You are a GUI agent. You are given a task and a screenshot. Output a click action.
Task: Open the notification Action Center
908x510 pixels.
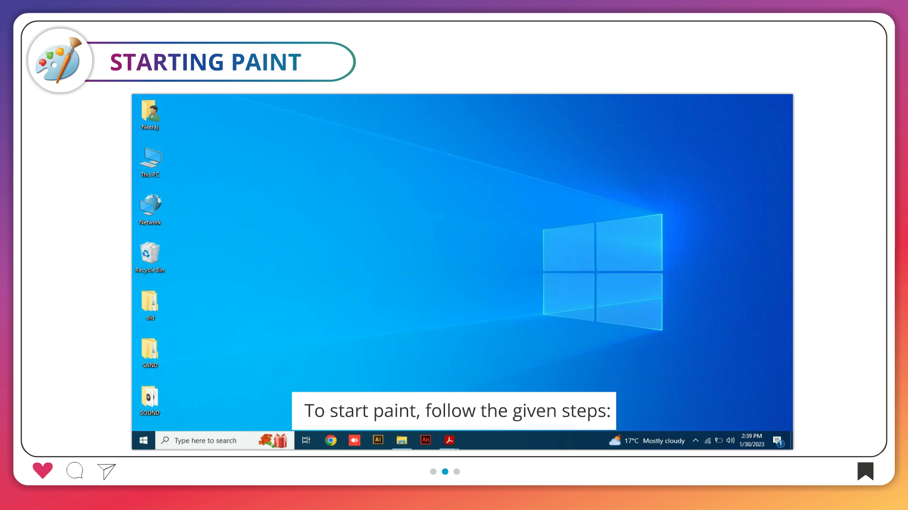point(778,441)
